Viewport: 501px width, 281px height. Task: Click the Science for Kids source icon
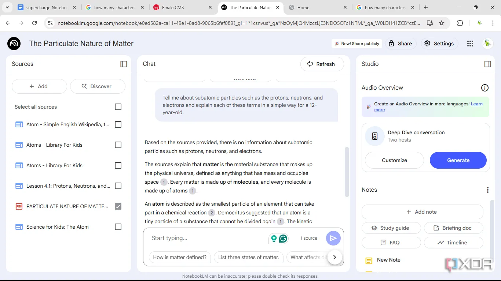pyautogui.click(x=19, y=227)
